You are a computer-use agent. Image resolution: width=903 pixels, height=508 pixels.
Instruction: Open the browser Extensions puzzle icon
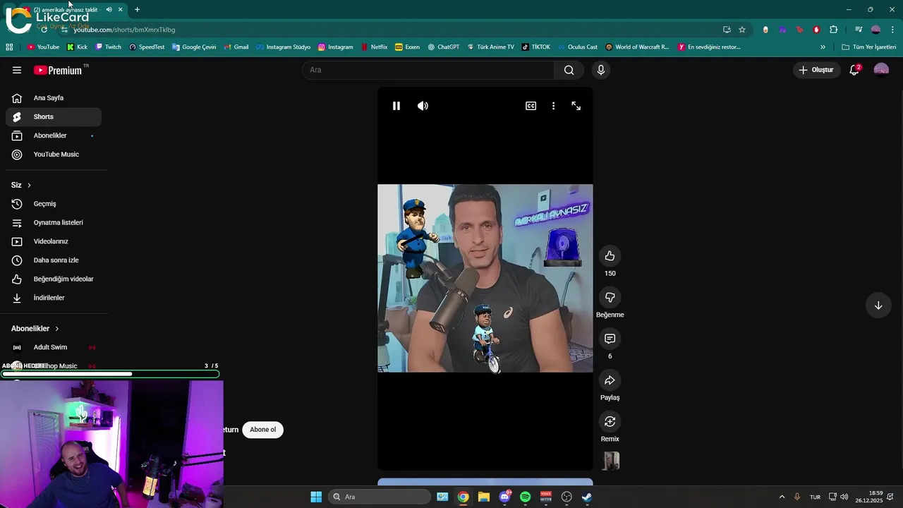(833, 30)
